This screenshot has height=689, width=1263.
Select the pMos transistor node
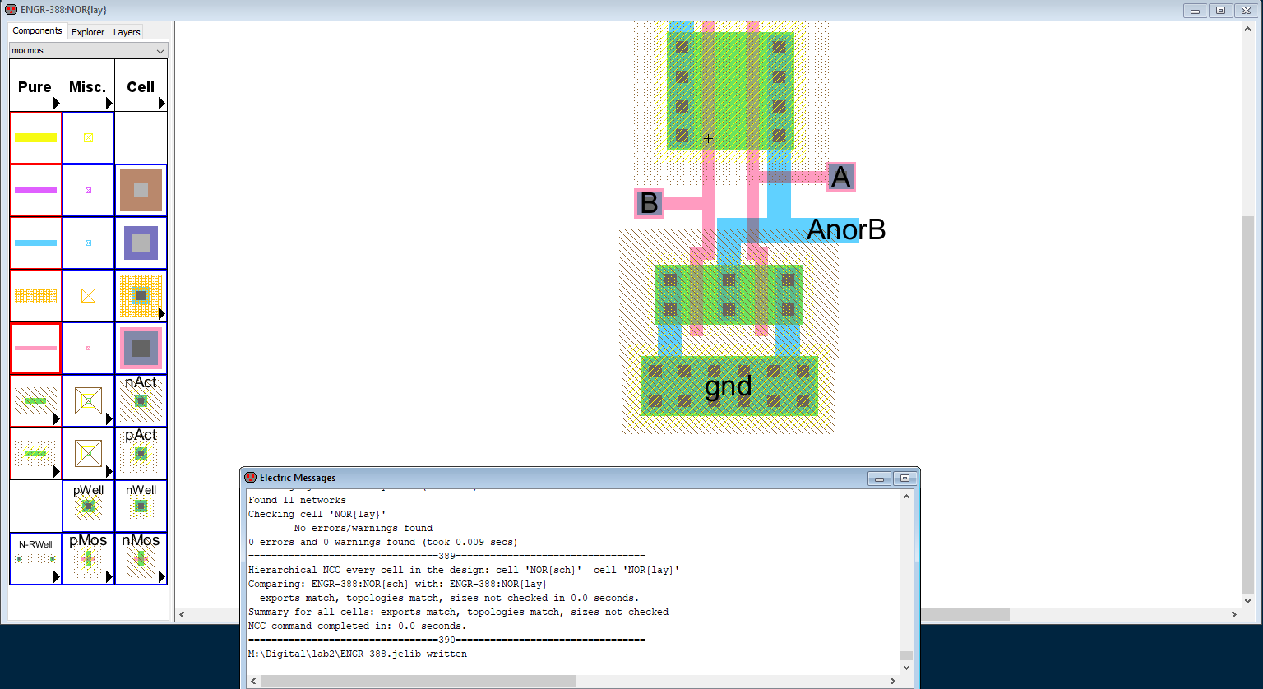tap(88, 558)
